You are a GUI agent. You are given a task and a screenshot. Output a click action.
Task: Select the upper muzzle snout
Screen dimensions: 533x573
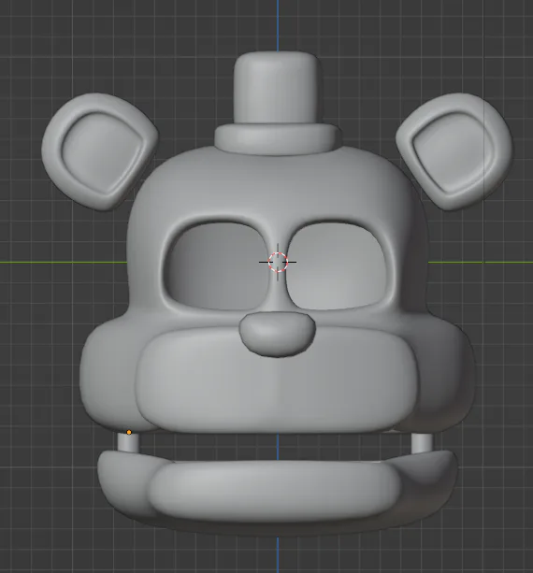pos(277,380)
